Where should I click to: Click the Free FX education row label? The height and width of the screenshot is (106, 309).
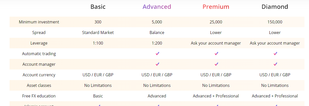coord(39,96)
